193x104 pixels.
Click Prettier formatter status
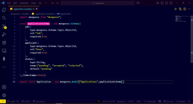(181, 101)
